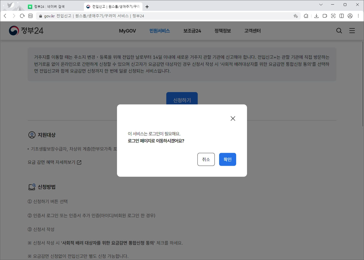This screenshot has height=260, width=364.
Task: Open the search magnifier icon
Action: point(339,31)
